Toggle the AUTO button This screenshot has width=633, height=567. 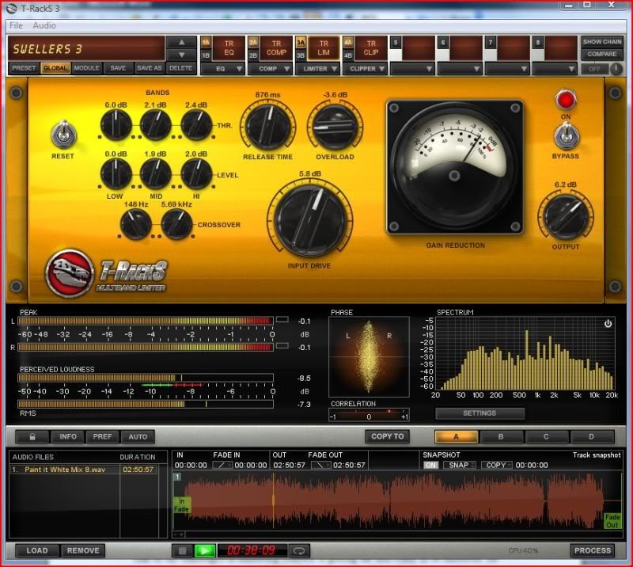coord(138,436)
